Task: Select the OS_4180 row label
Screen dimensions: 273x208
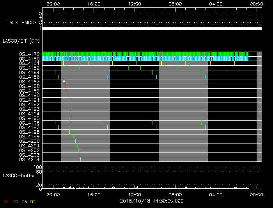Action: click(29, 59)
